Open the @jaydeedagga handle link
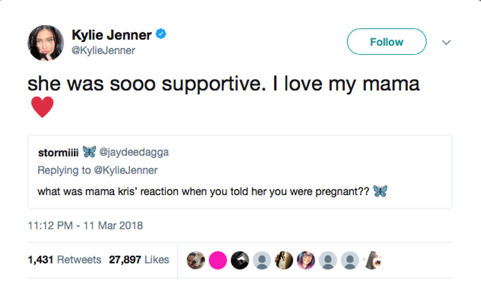This screenshot has height=285, width=481. click(134, 152)
